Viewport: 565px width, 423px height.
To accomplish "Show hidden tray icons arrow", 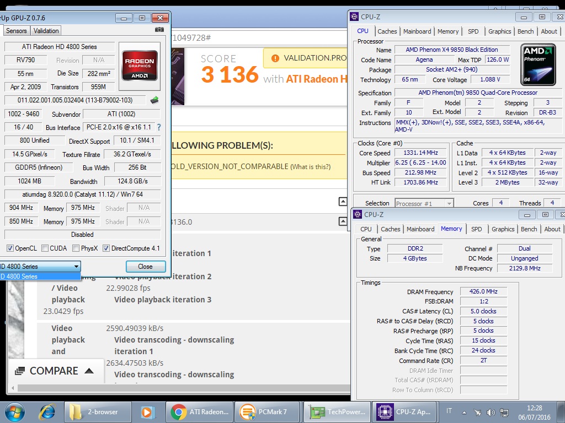I will 464,413.
